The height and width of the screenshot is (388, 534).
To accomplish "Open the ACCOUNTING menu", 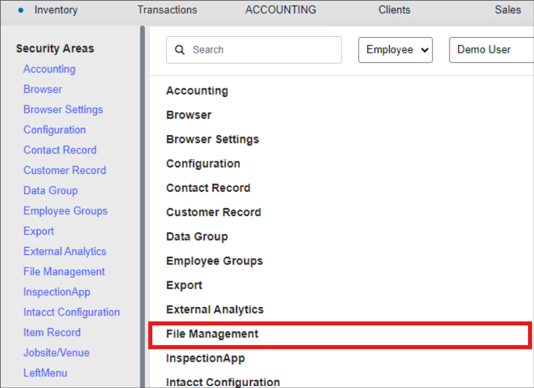I will (280, 10).
